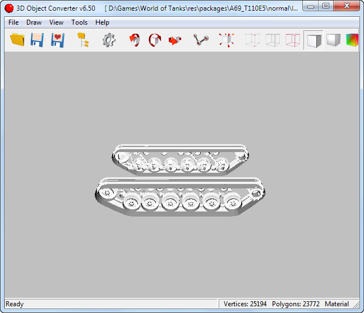The image size is (364, 313).
Task: Click the lower tank track model
Action: [x=180, y=197]
